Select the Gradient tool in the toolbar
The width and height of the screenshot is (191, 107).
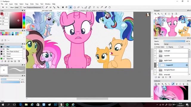click(70, 7)
